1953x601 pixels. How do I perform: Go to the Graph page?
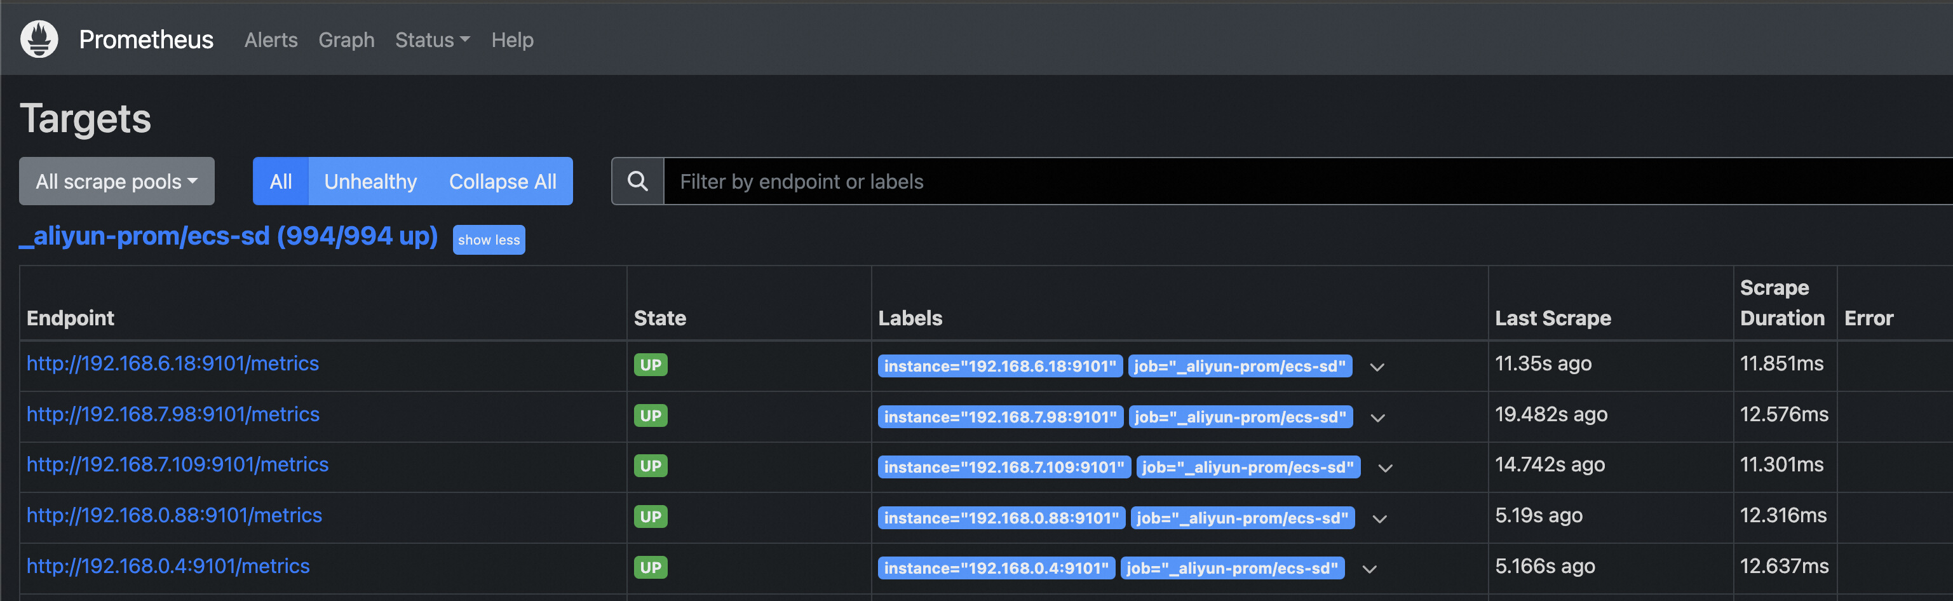pyautogui.click(x=346, y=39)
